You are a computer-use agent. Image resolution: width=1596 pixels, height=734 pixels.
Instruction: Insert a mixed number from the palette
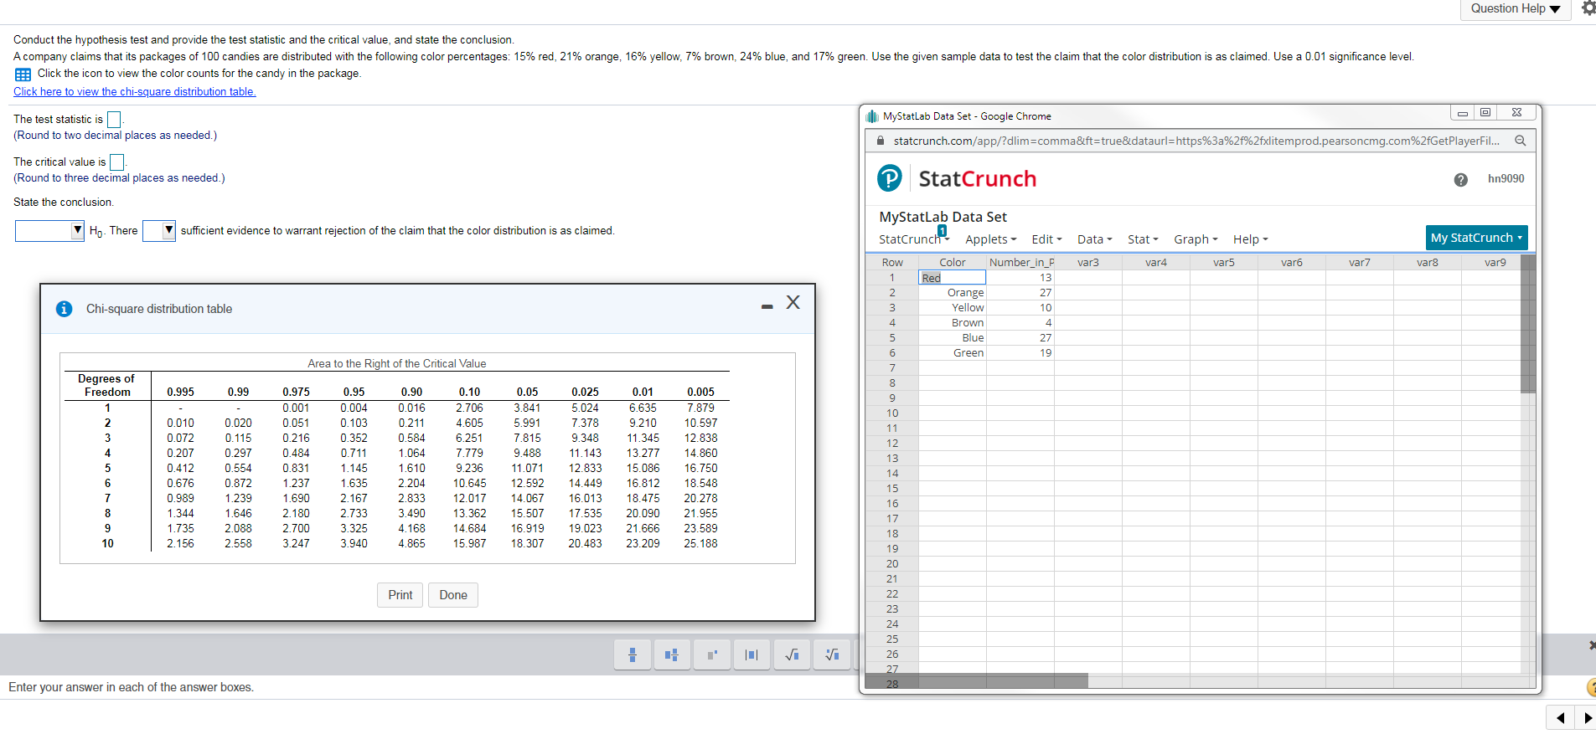[672, 654]
